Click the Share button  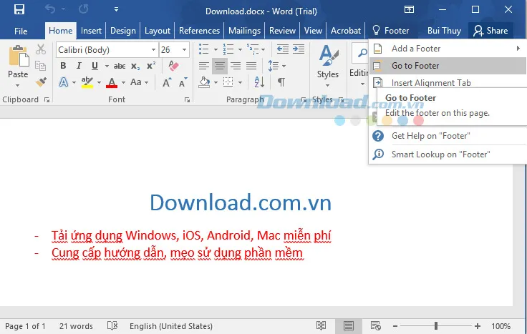click(490, 31)
